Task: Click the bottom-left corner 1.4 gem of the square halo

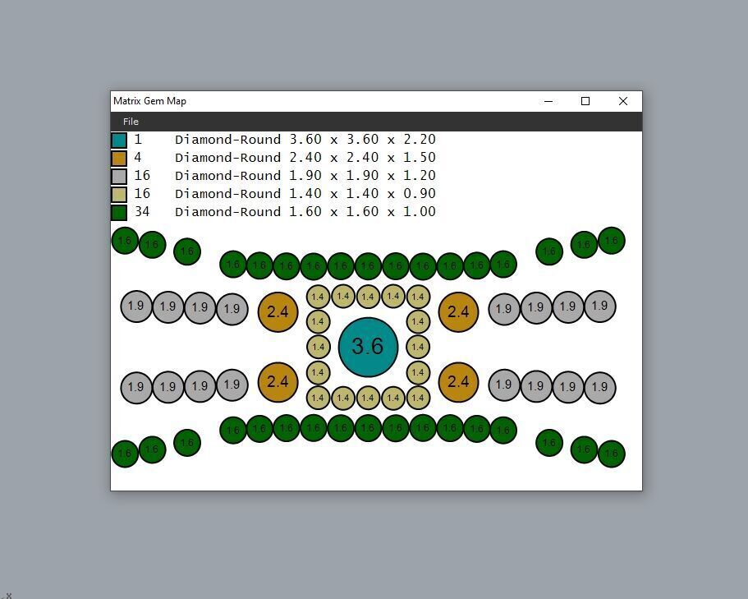Action: (319, 398)
